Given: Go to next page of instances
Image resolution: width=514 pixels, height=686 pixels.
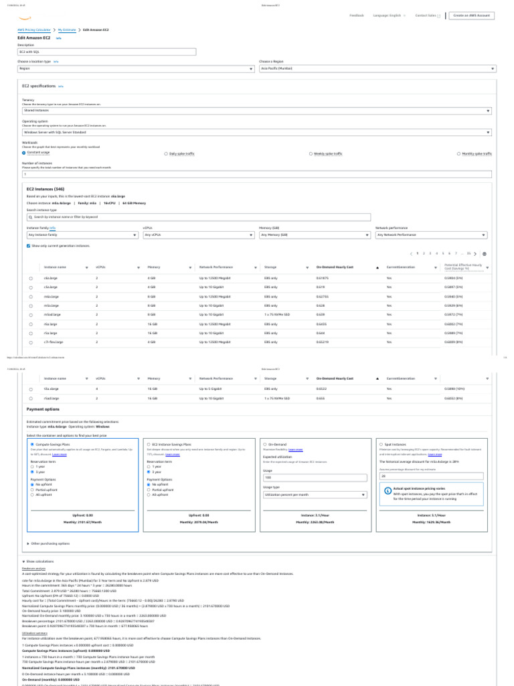Looking at the screenshot, I should (475, 254).
